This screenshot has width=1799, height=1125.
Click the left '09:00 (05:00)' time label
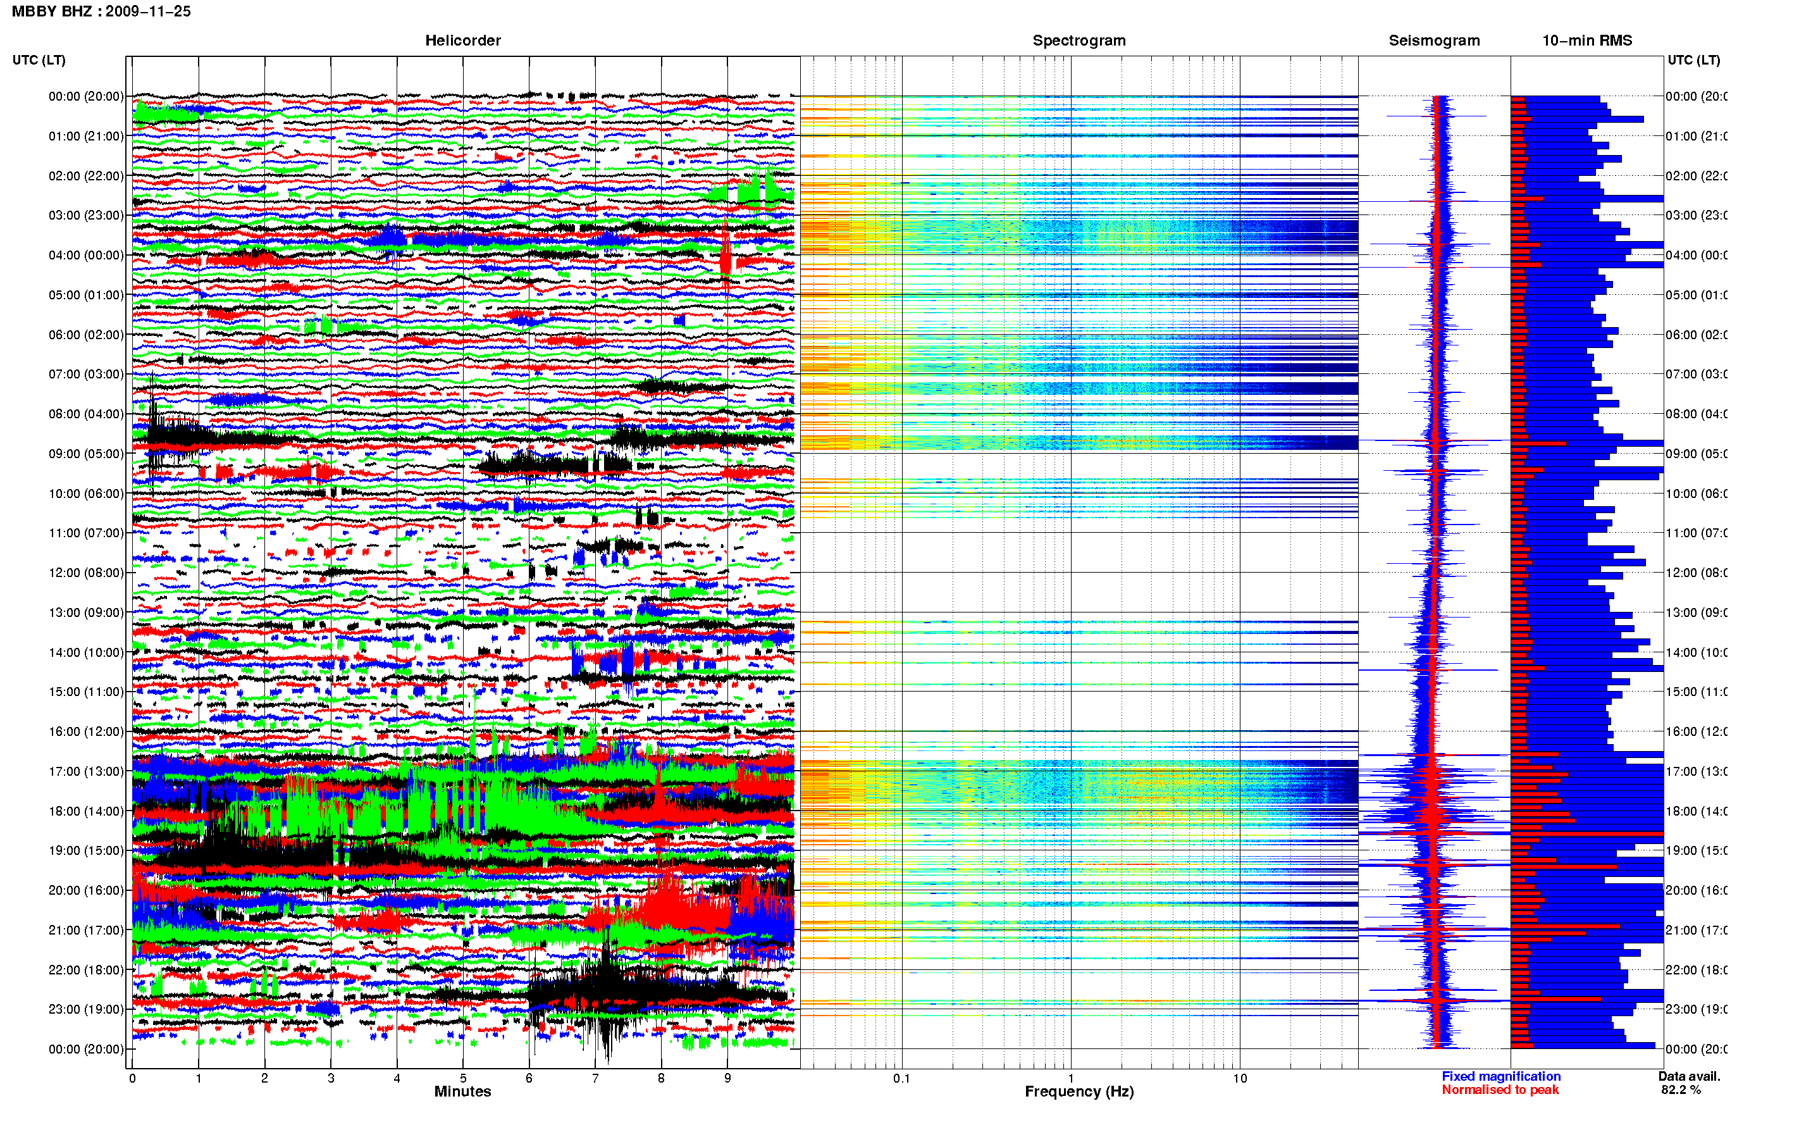(86, 454)
